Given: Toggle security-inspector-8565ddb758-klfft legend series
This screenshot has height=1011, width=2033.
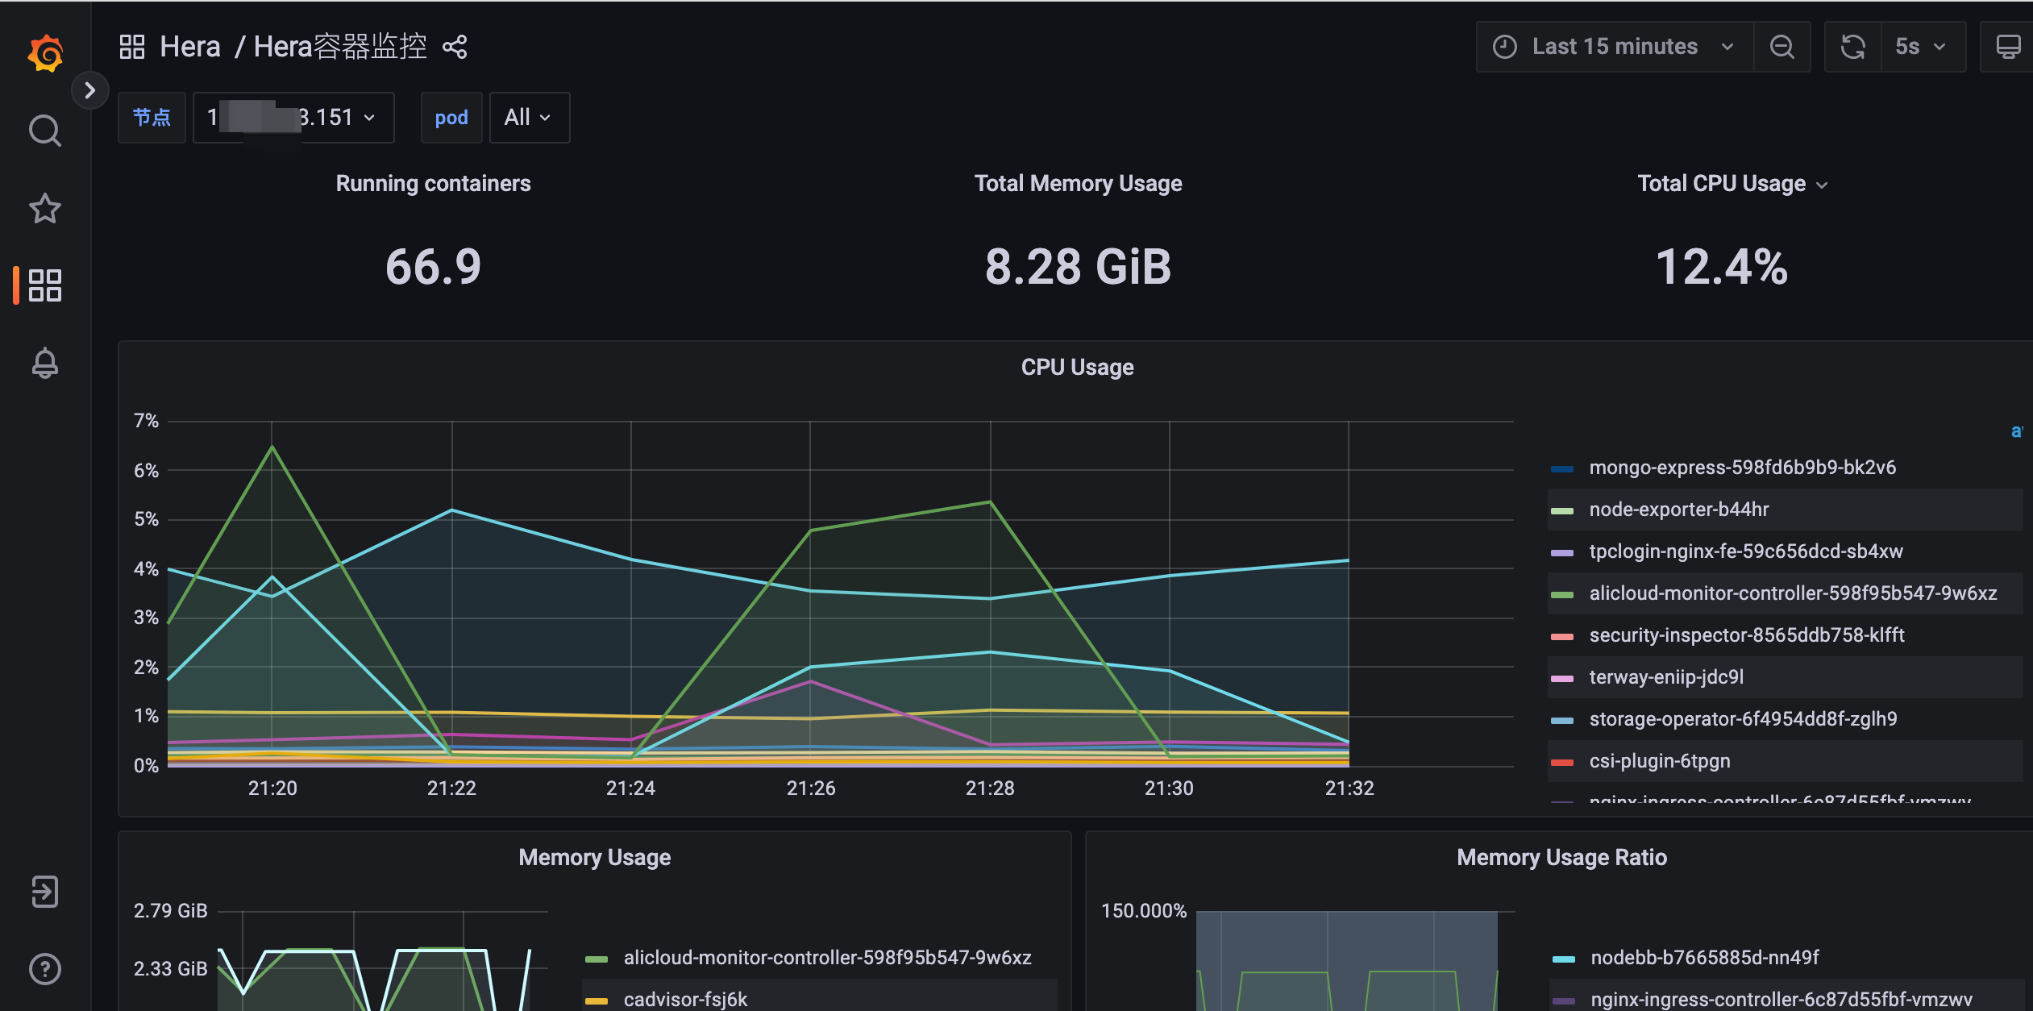Looking at the screenshot, I should [x=1747, y=635].
